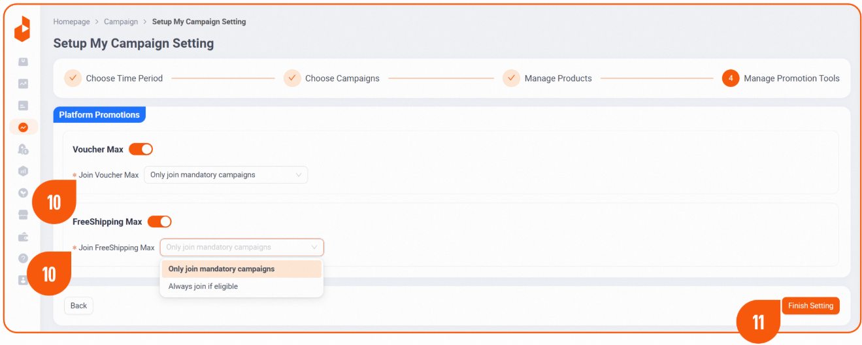862x345 pixels.
Task: Open the wallet icon in sidebar
Action: pos(23,237)
